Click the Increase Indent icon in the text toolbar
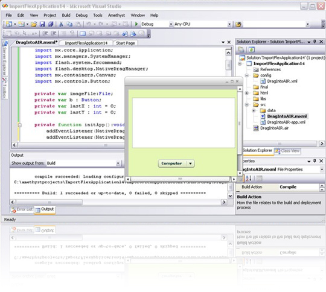The image size is (326, 292). click(54, 33)
